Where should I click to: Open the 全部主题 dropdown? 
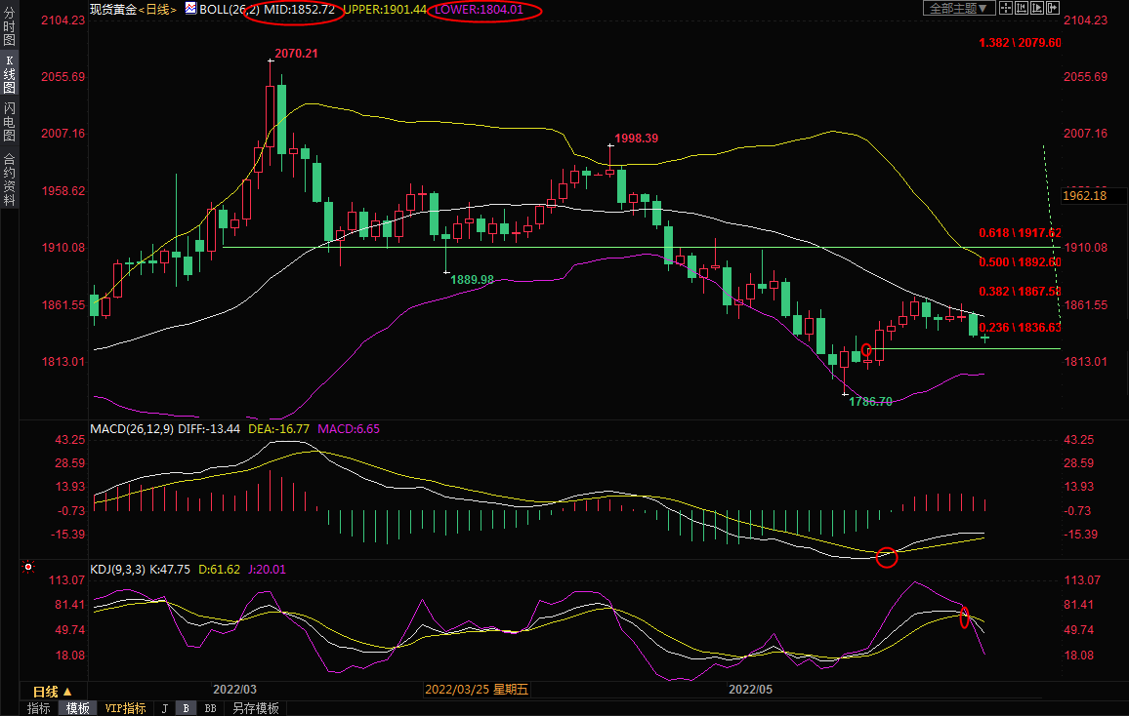[x=959, y=8]
